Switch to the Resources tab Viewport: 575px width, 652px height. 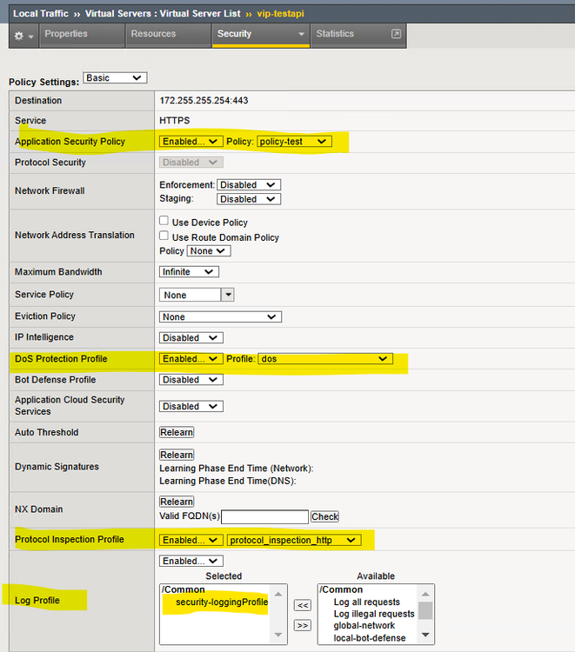(x=153, y=34)
